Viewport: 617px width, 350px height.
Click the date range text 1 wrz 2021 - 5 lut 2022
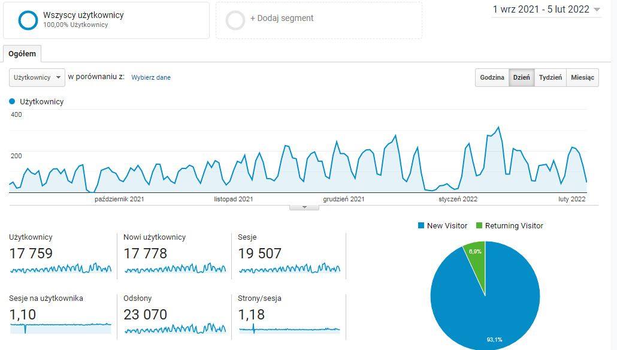[540, 10]
